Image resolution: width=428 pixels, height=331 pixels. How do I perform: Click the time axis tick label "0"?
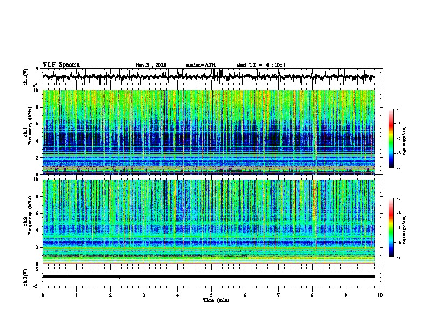pos(43,295)
